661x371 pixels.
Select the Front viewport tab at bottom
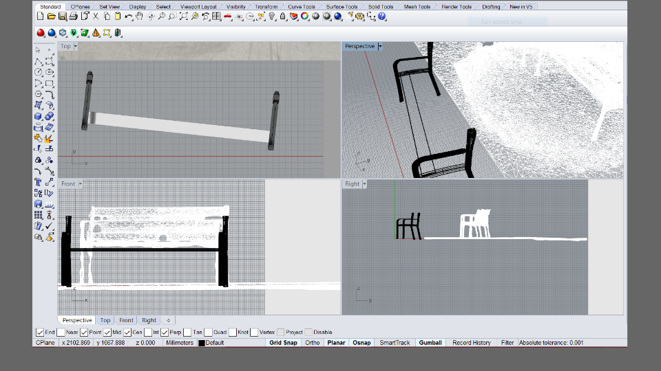[126, 320]
